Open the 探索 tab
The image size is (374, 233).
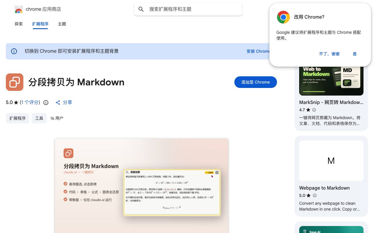19,24
